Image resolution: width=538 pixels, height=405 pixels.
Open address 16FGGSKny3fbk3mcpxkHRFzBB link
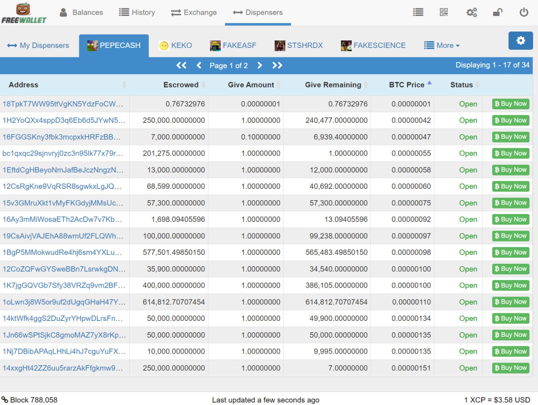(62, 137)
